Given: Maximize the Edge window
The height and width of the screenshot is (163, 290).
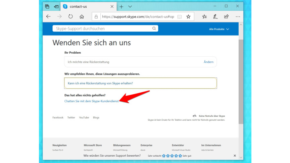Looking at the screenshot, I should coord(226,6).
